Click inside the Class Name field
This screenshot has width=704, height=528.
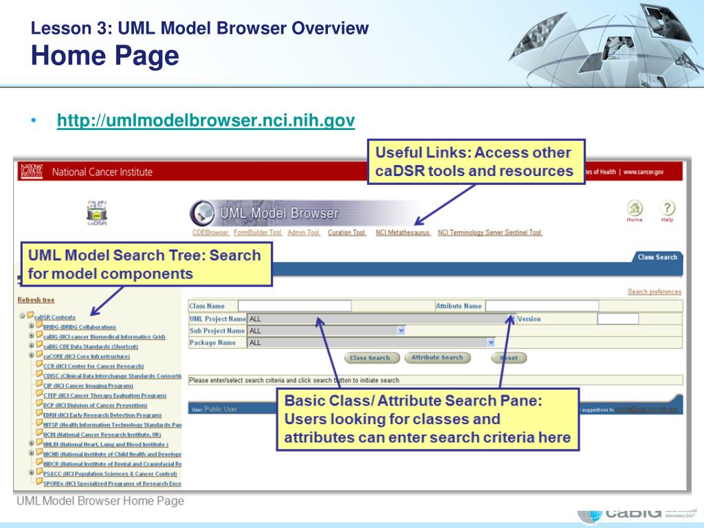pyautogui.click(x=294, y=306)
